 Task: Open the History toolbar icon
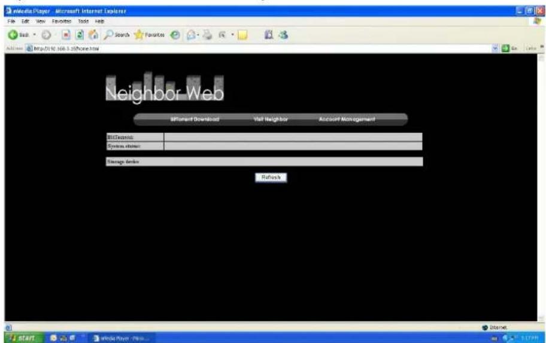pyautogui.click(x=175, y=35)
